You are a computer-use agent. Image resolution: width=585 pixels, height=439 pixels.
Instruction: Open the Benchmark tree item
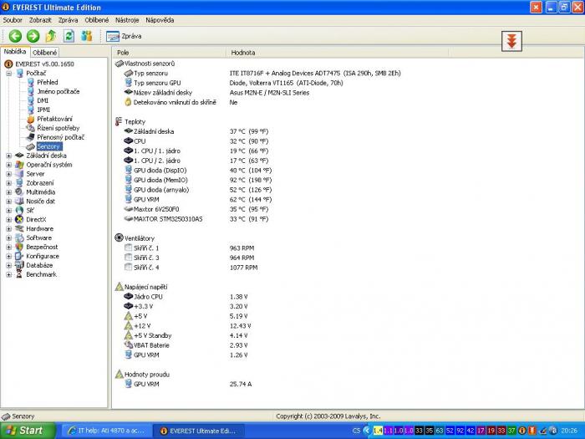coord(41,274)
